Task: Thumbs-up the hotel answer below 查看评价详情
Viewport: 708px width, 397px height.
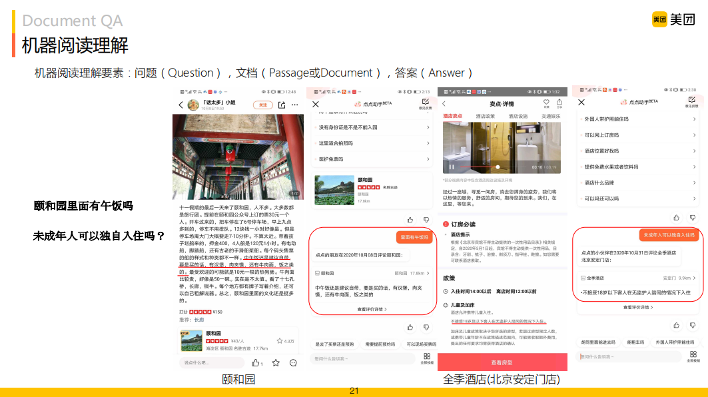Action: pyautogui.click(x=677, y=325)
